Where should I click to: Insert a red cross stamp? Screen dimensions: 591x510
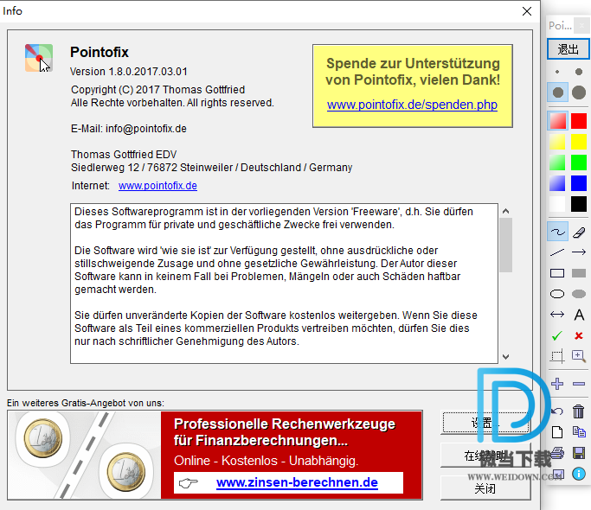click(579, 335)
